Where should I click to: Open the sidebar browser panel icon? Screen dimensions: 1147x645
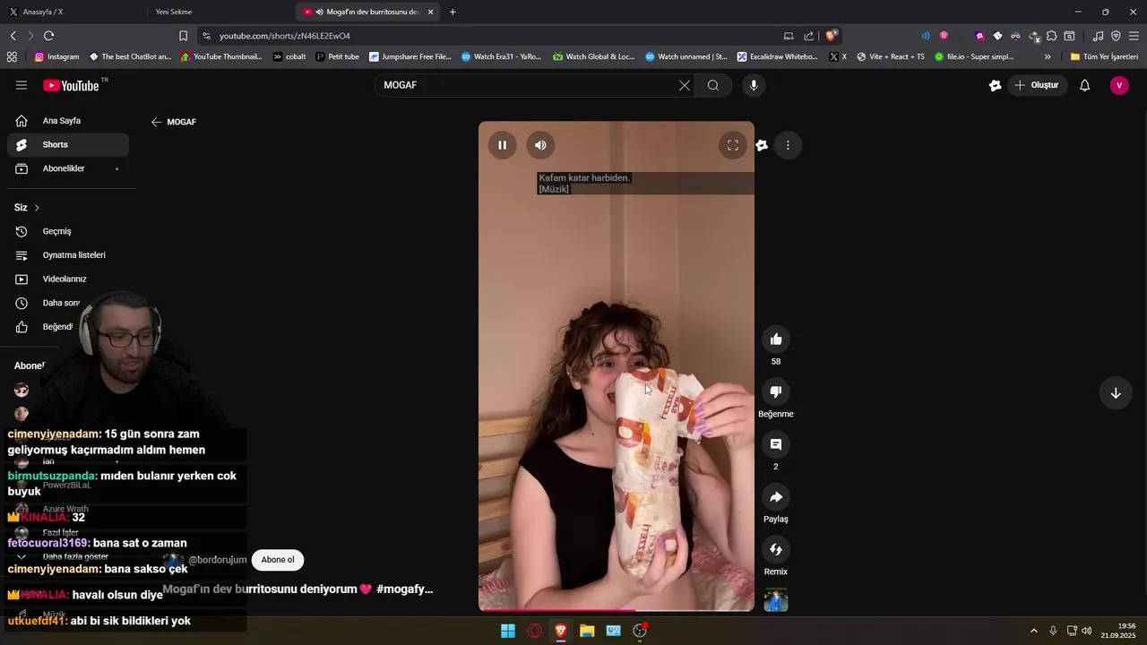click(x=1069, y=36)
